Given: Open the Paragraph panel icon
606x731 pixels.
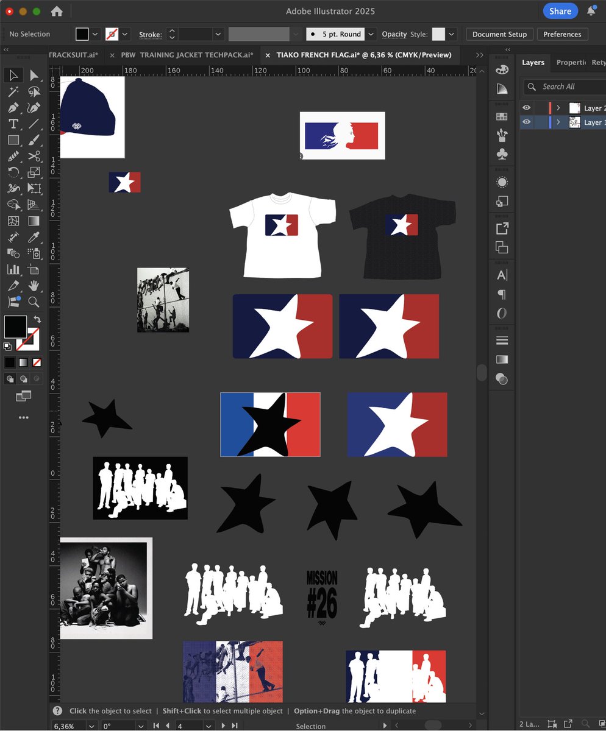Looking at the screenshot, I should 502,294.
